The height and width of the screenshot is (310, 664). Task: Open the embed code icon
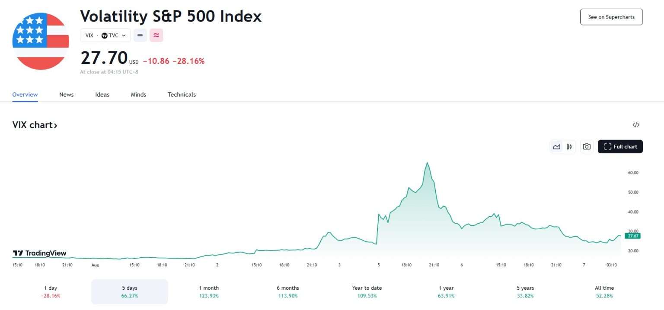(x=636, y=125)
